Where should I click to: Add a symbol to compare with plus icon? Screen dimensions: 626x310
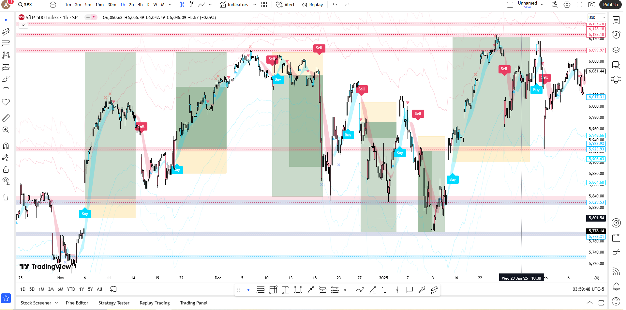click(x=53, y=5)
